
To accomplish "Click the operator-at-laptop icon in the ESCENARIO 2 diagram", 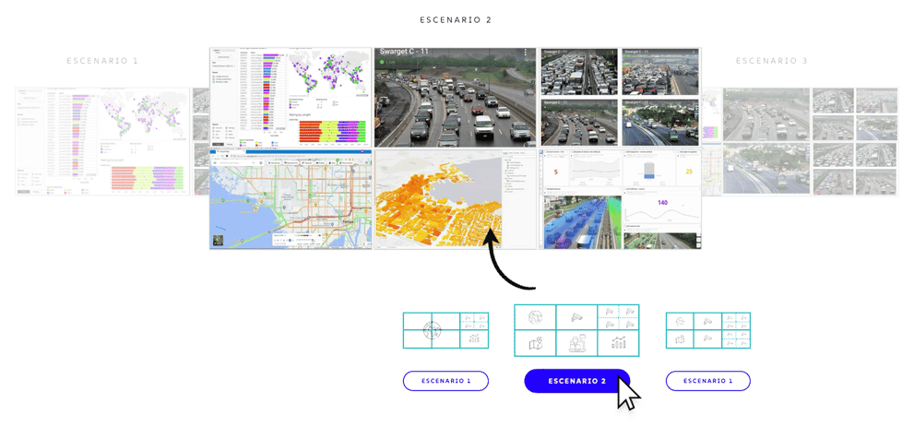I will click(x=576, y=343).
